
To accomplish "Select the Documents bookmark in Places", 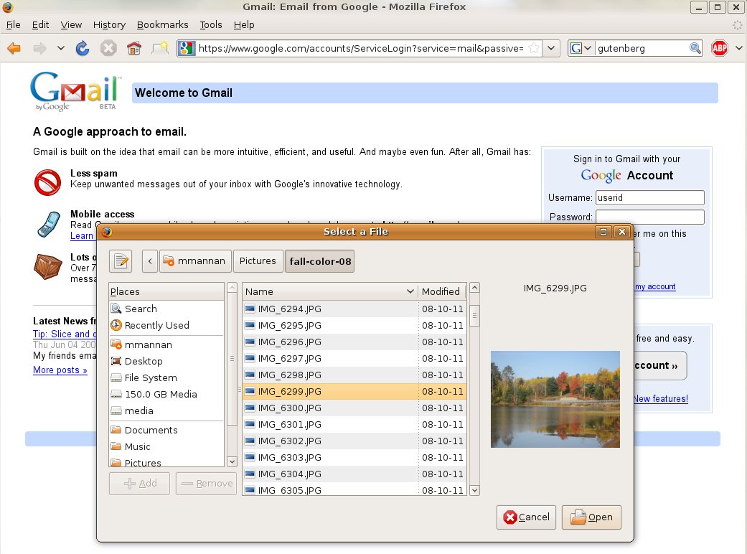I will click(x=166, y=430).
